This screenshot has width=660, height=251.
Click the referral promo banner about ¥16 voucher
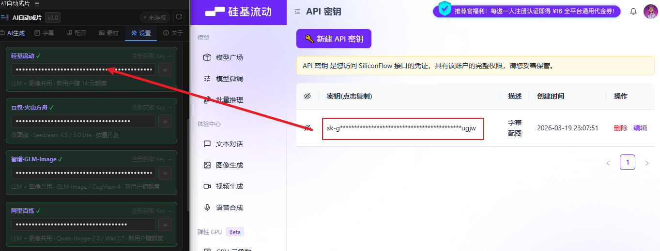click(527, 11)
